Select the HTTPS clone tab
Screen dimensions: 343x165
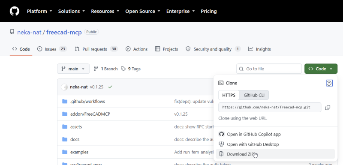(x=229, y=95)
